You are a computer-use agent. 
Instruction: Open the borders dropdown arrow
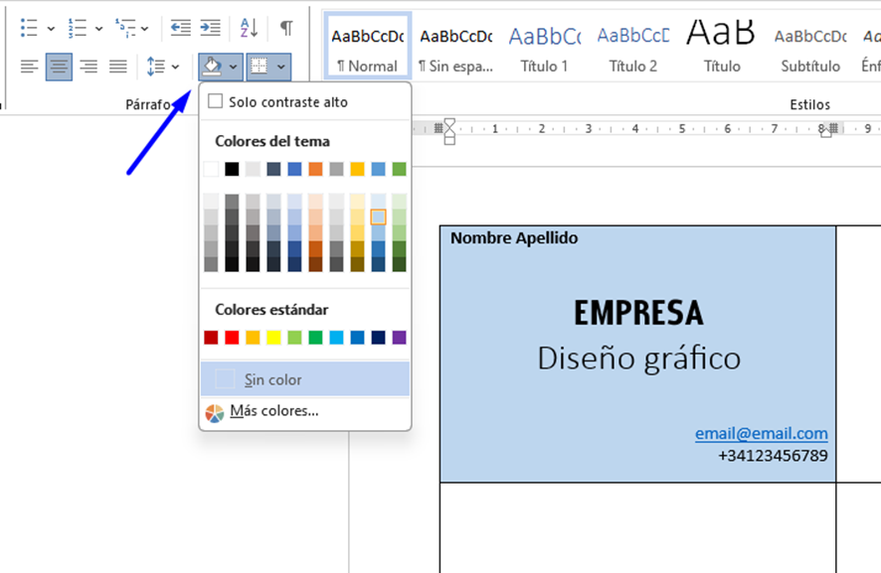(x=282, y=67)
